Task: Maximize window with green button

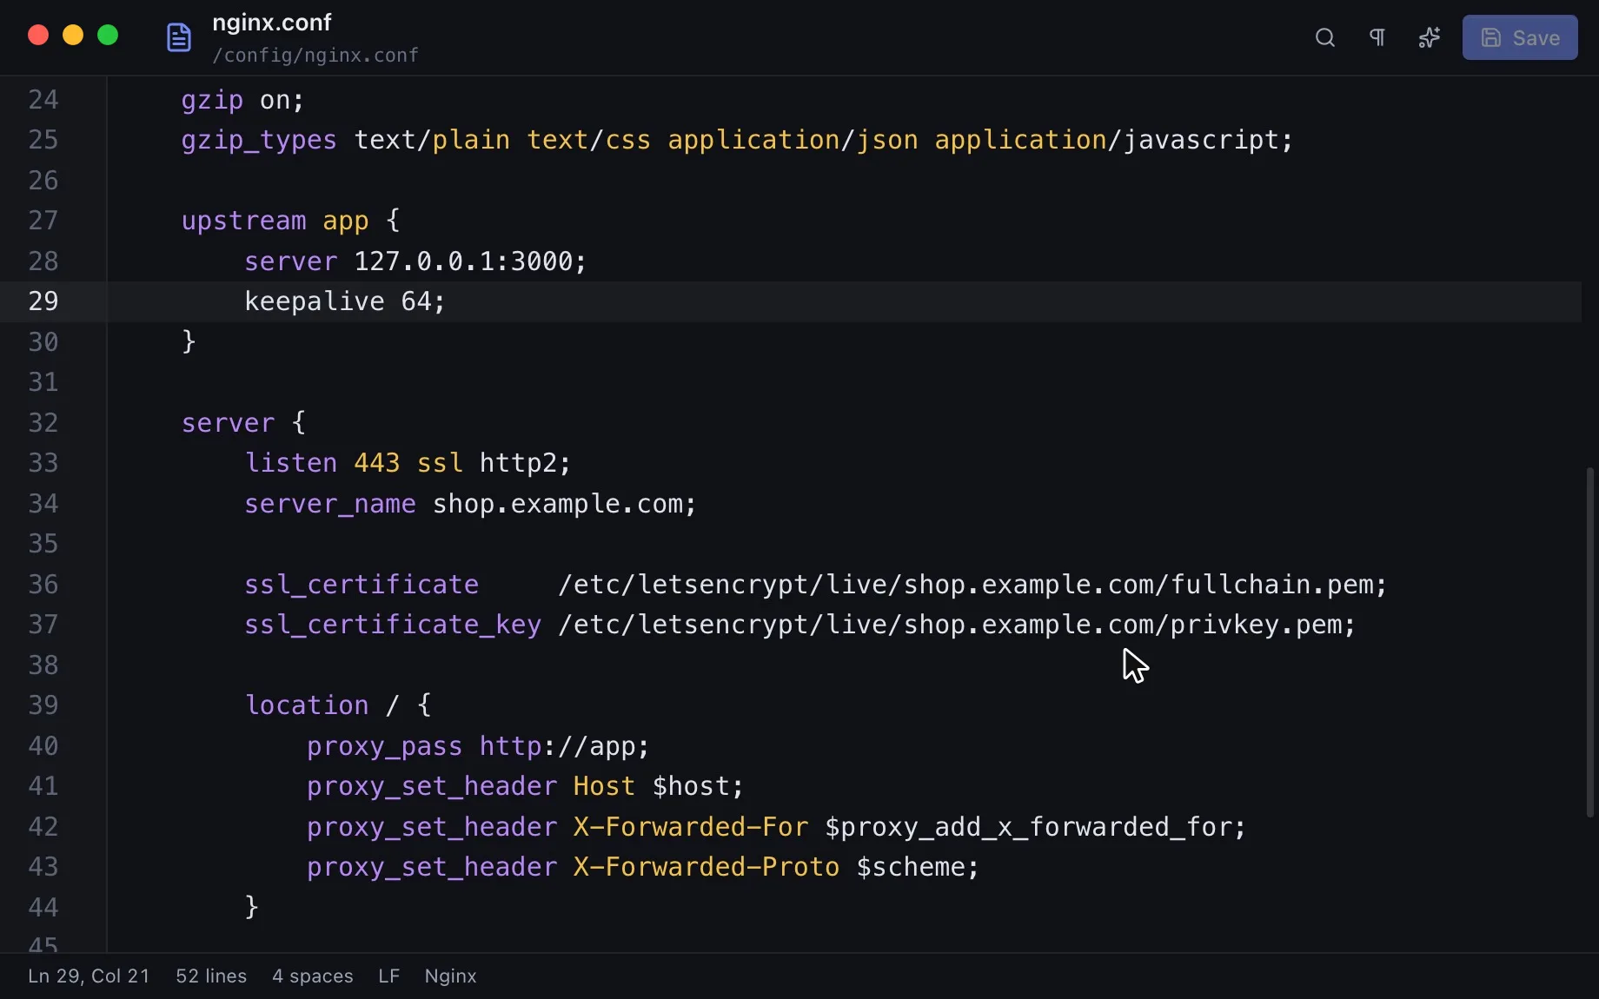Action: click(108, 35)
